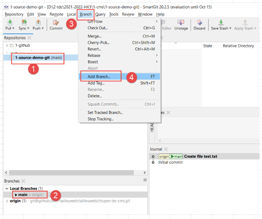The image size is (262, 219).
Task: Choose Check Out... from Branch menu
Action: [119, 28]
